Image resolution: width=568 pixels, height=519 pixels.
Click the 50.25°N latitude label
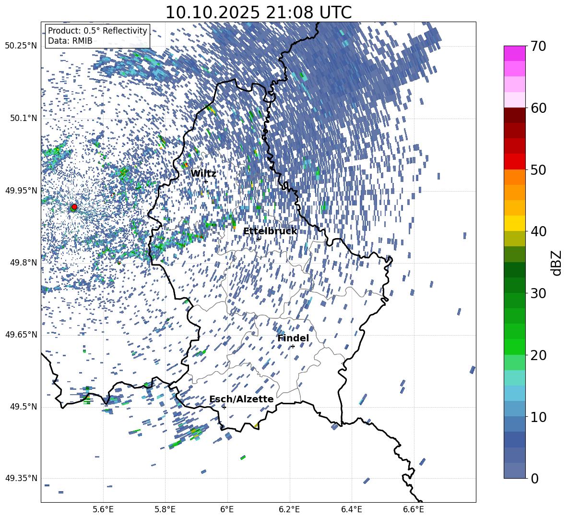[x=21, y=46]
